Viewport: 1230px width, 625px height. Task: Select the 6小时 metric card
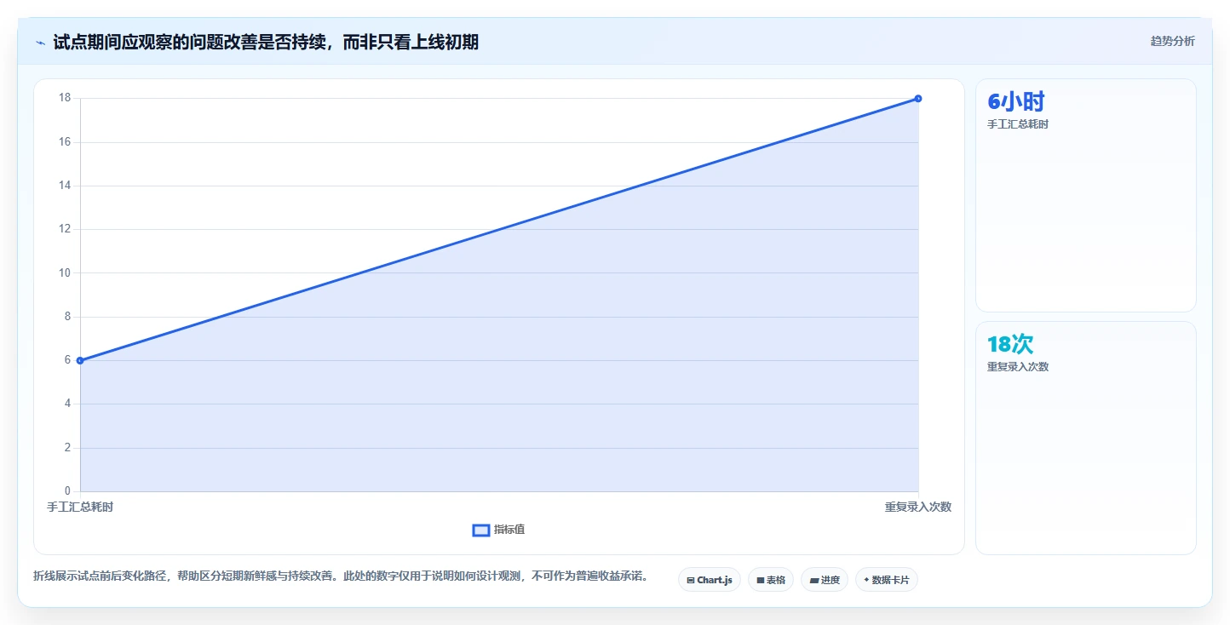tap(1086, 195)
